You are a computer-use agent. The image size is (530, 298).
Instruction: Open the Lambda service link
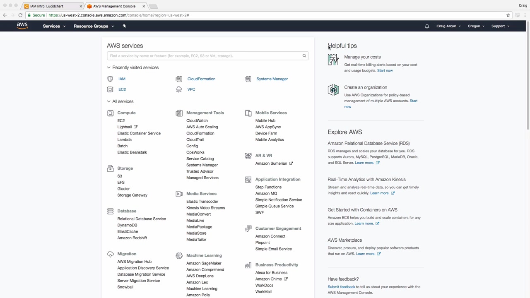pos(124,140)
